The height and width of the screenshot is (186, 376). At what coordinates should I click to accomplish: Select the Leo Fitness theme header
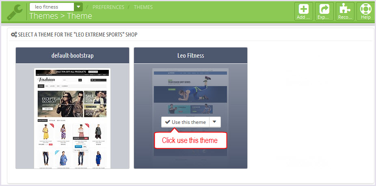click(190, 55)
